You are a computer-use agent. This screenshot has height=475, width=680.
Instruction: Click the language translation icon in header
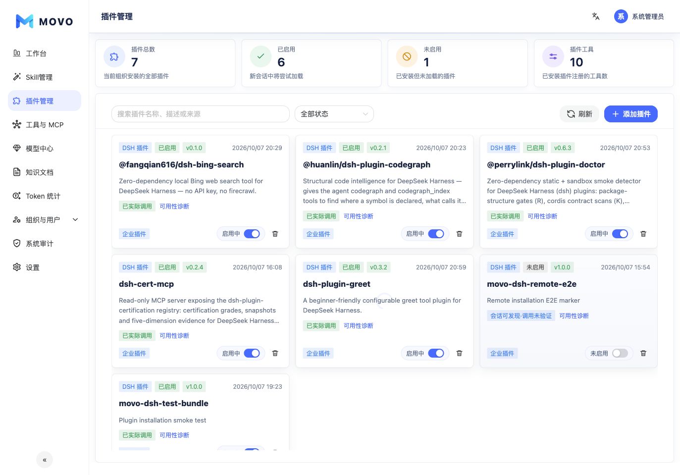[x=595, y=16]
